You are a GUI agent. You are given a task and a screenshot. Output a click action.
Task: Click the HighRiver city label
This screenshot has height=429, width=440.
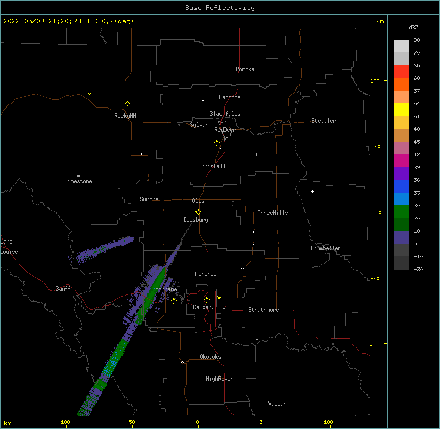click(219, 379)
